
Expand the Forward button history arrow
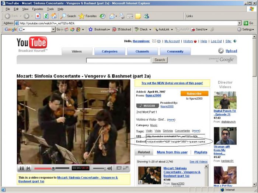coord(32,16)
